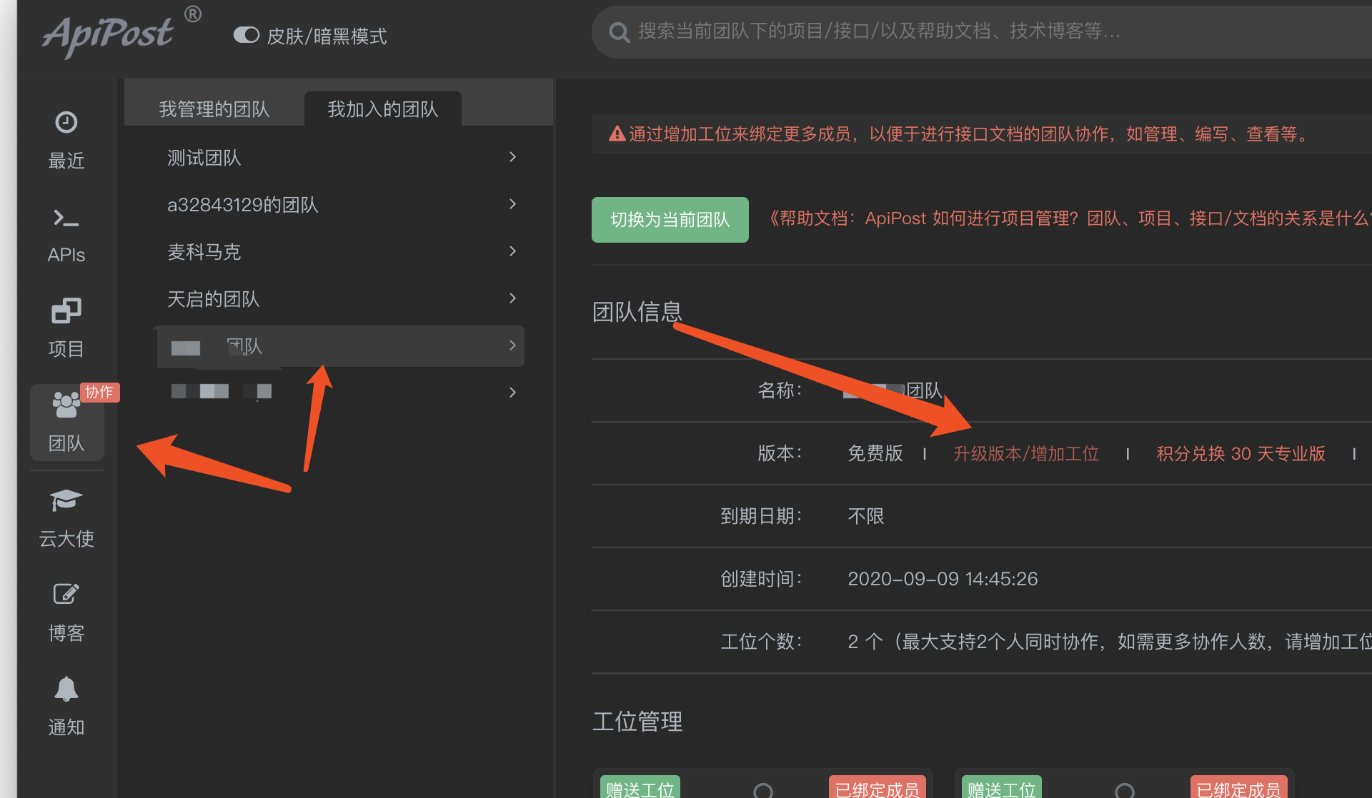
Task: Select 麦科马克 in the team list
Action: [x=204, y=252]
